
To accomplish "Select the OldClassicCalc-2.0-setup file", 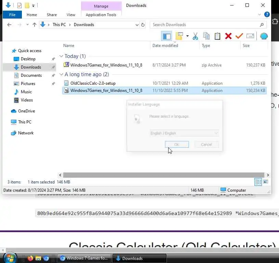I will (x=164, y=83).
